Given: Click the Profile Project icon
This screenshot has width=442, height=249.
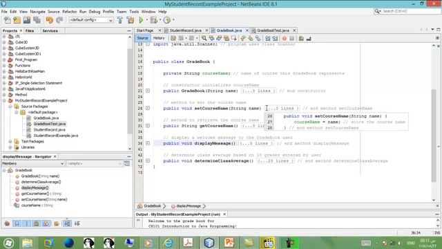Looking at the screenshot, I should coord(167,20).
